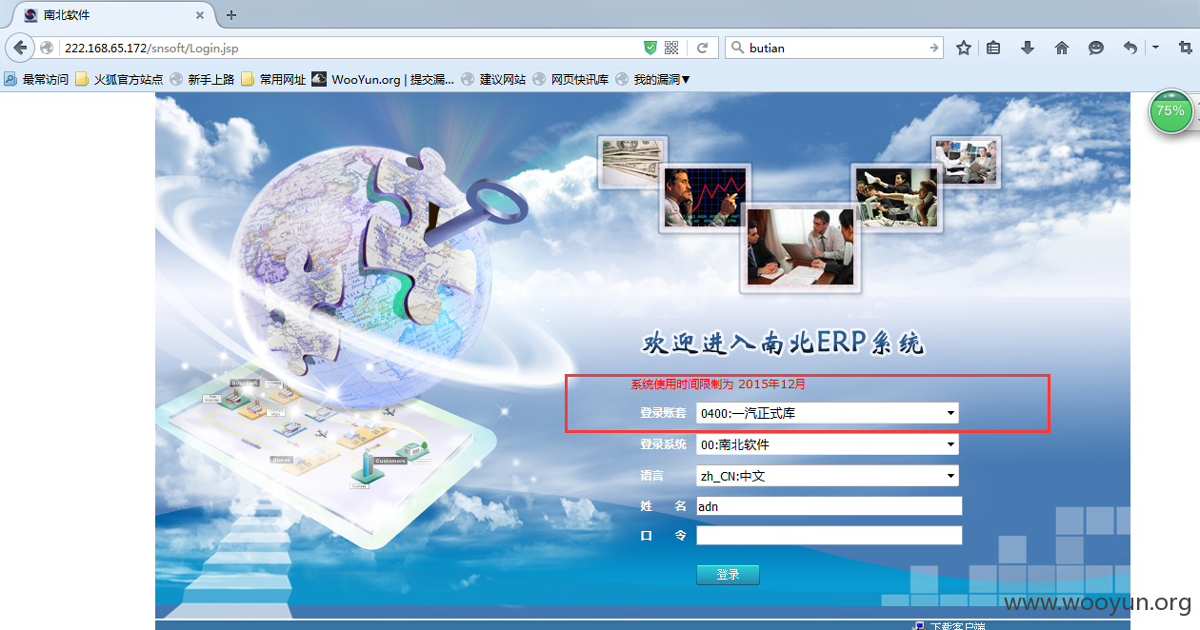Click the search box containing butian
Viewport: 1200px width, 630px height.
pos(835,48)
